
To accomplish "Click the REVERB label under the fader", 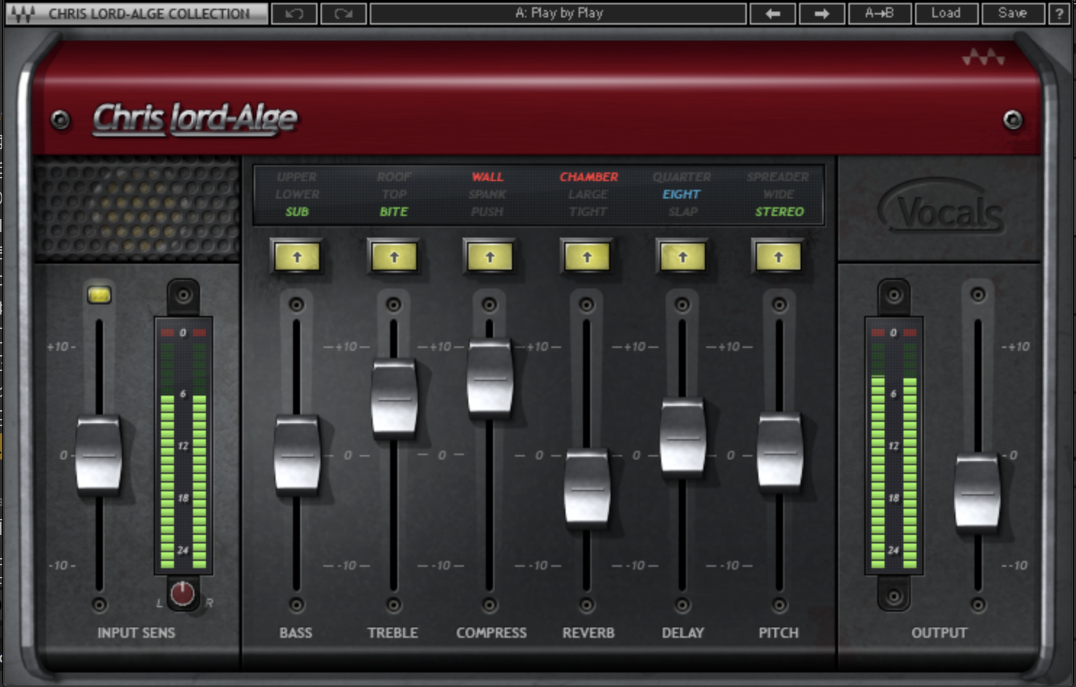I will tap(588, 633).
